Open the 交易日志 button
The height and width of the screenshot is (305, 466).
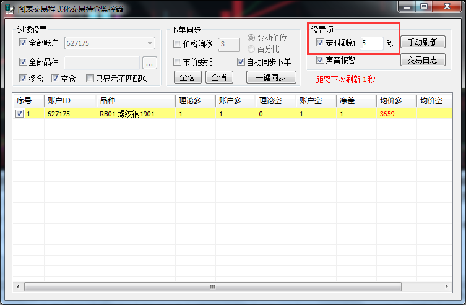423,60
